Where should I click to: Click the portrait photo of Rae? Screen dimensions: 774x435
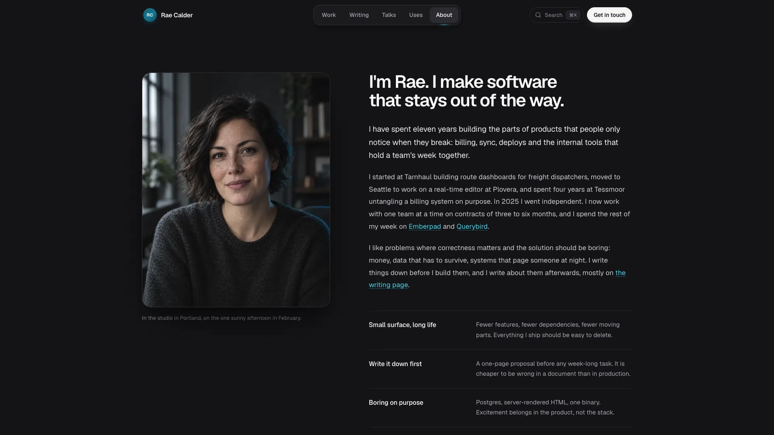coord(236,190)
